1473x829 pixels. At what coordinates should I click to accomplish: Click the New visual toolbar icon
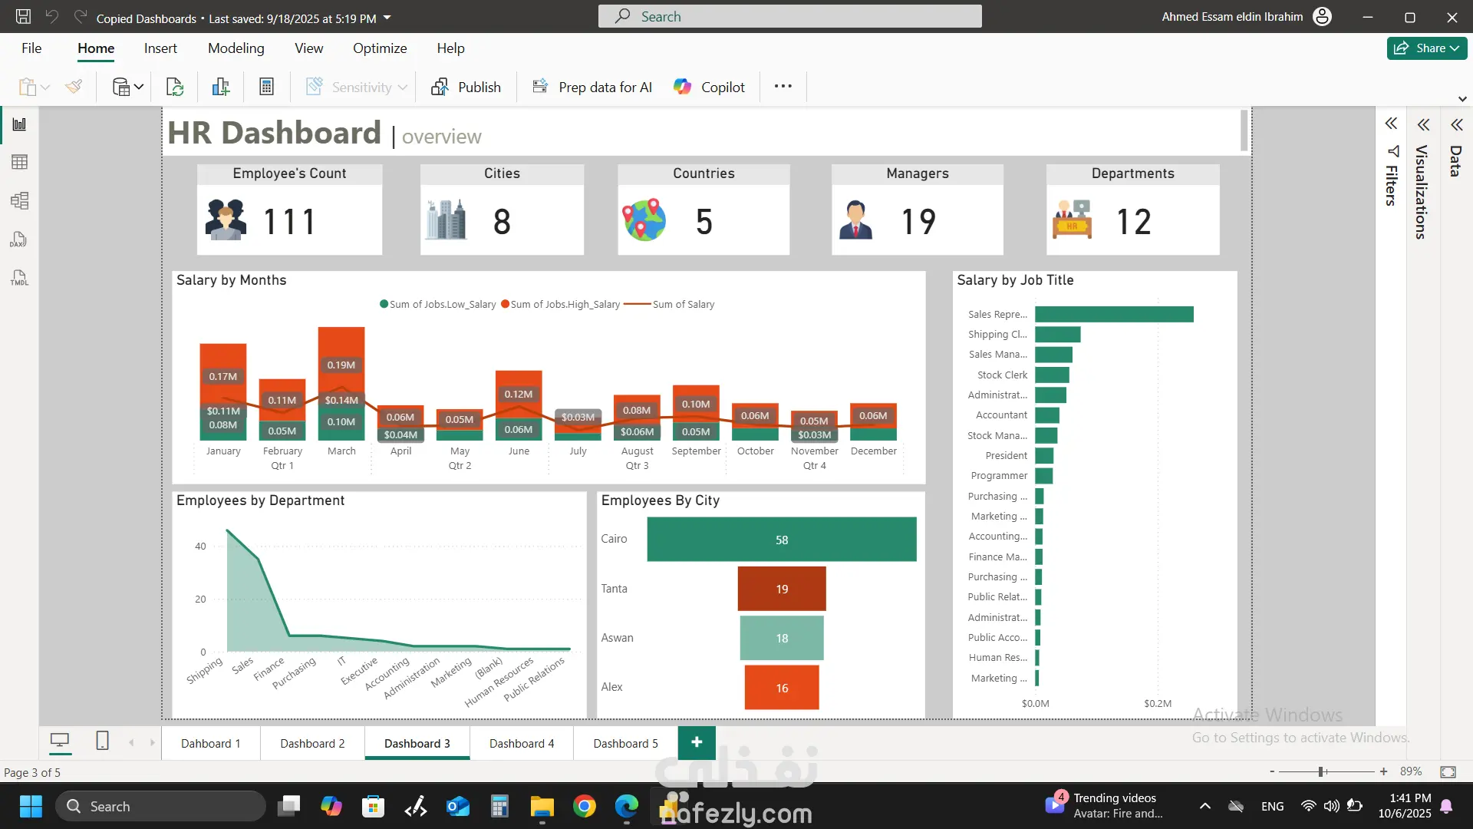tap(221, 88)
